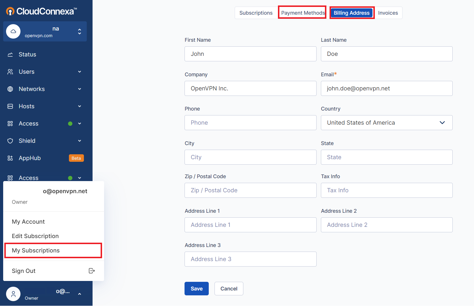Click Sign Out in the popup menu

pyautogui.click(x=24, y=271)
